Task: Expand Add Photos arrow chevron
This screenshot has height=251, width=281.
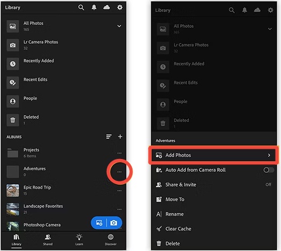Action: 269,155
